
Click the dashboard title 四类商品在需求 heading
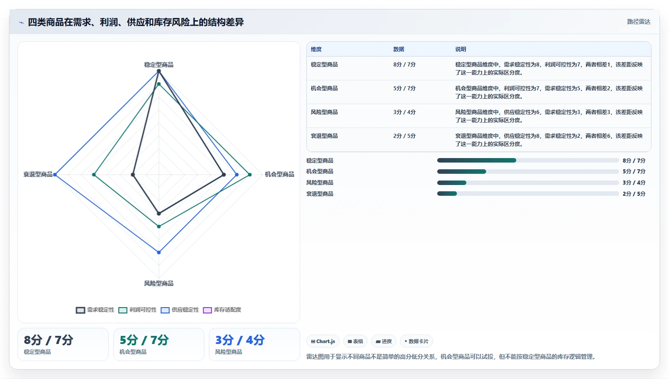coord(136,22)
